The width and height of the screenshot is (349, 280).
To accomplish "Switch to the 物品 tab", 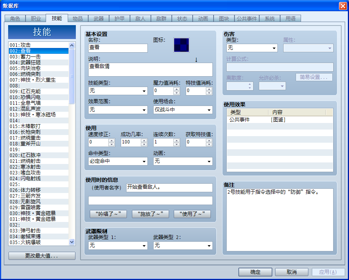I will [78, 19].
